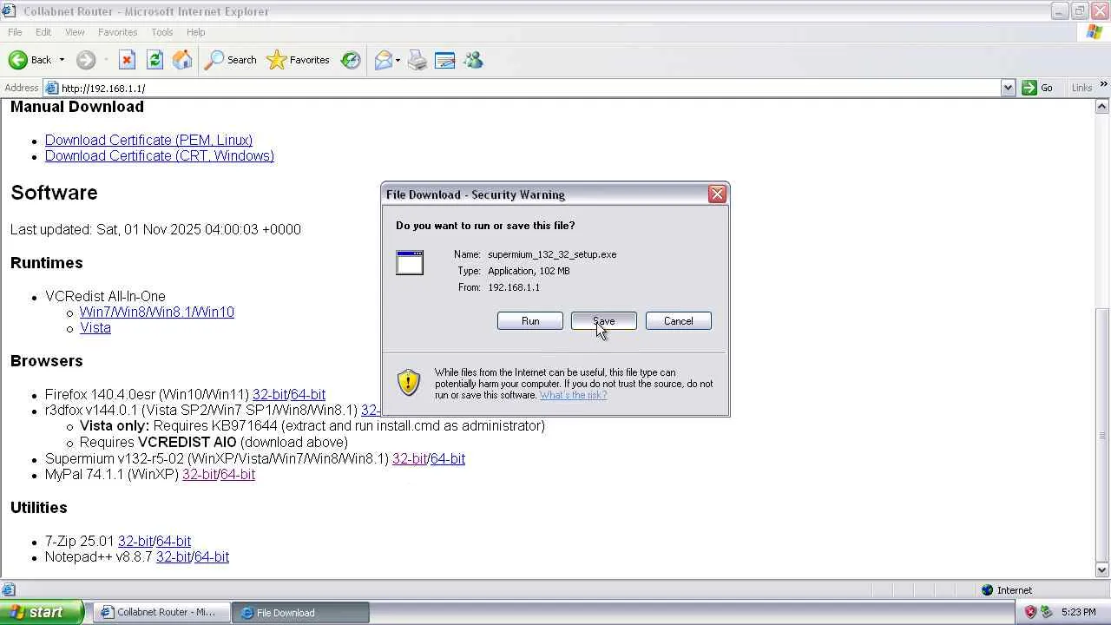Expand the Mail button dropdown arrow
The width and height of the screenshot is (1111, 625).
coord(398,60)
